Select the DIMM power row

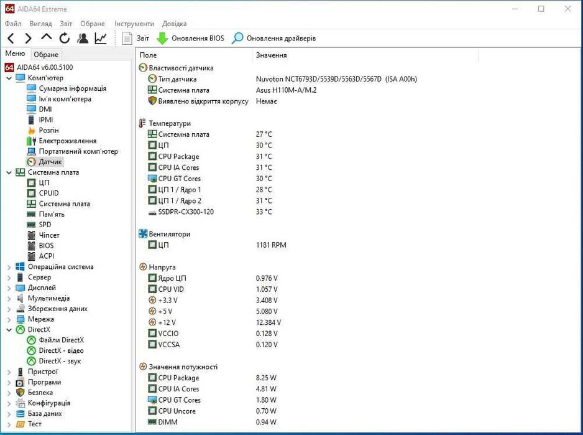point(212,422)
